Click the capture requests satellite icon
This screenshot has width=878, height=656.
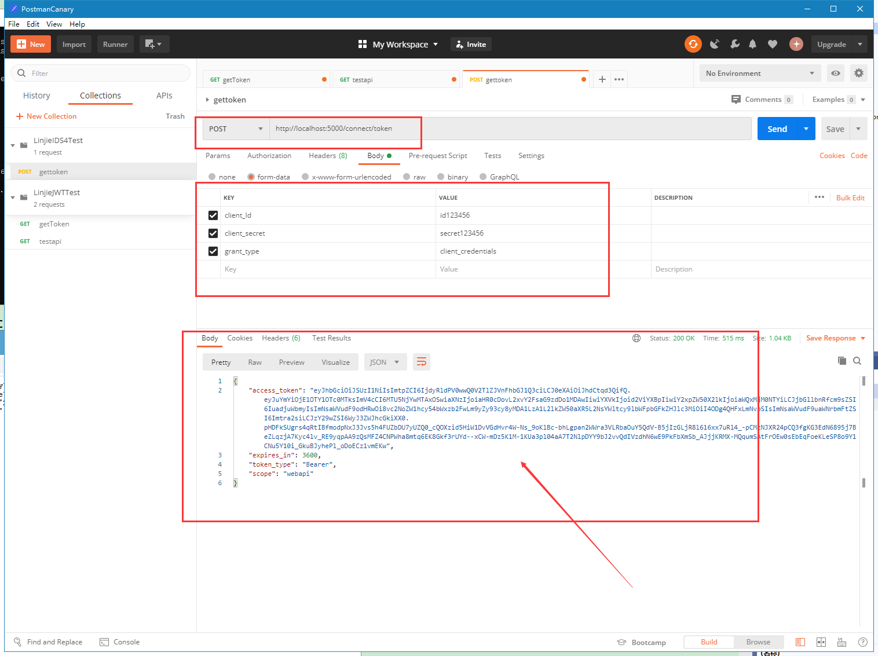click(715, 44)
